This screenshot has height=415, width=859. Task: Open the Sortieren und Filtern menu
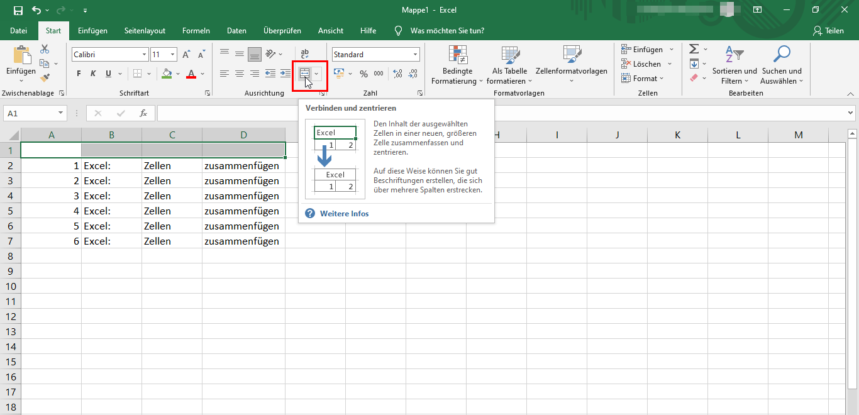pyautogui.click(x=734, y=65)
